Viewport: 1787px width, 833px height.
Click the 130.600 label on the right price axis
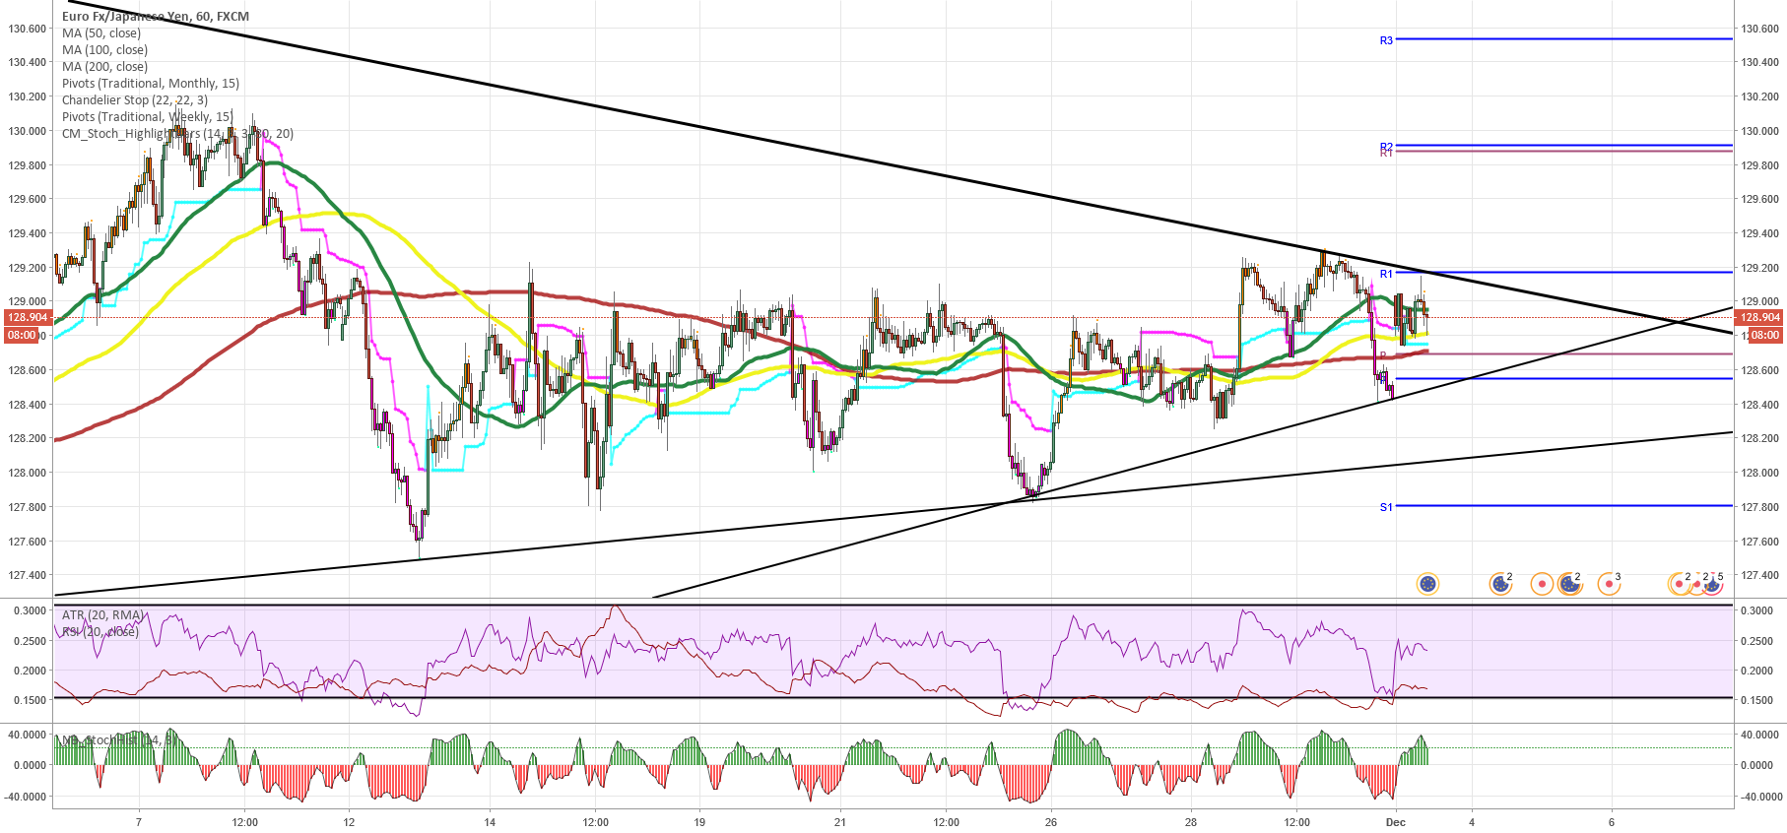click(x=1759, y=29)
